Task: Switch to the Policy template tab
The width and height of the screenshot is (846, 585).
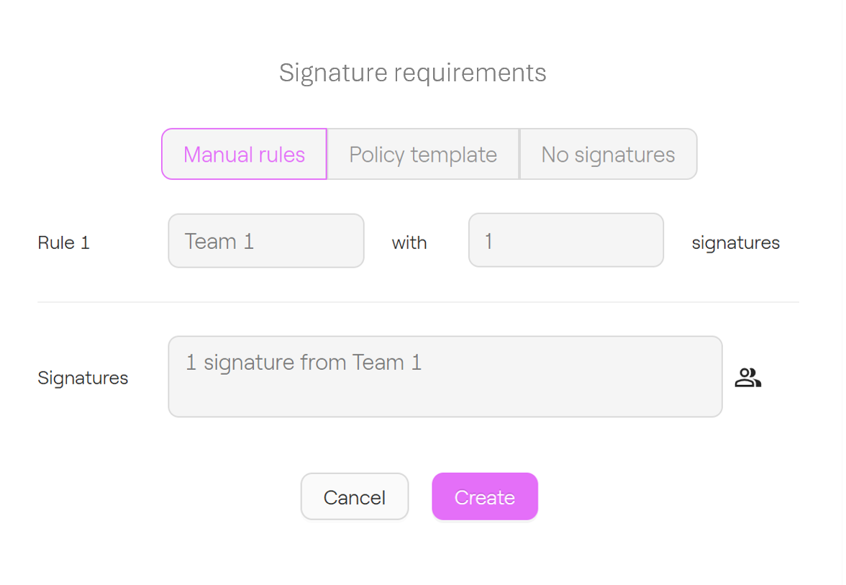Action: (x=423, y=154)
